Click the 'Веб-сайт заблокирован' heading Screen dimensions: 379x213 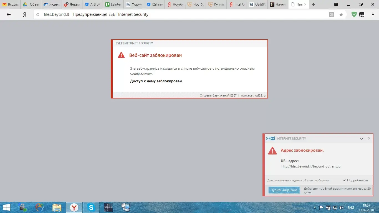click(155, 55)
